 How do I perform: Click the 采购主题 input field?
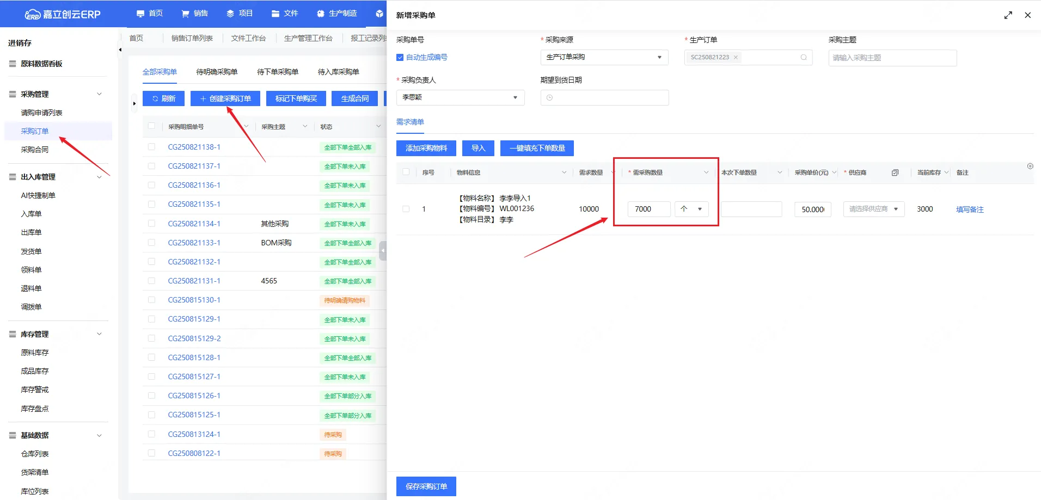892,58
